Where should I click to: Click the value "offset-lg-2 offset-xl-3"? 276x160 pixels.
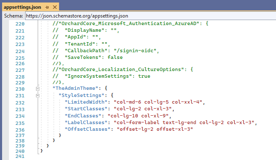tap(155, 129)
